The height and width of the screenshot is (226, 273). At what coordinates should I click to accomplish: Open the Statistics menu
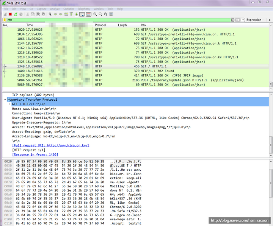(x=69, y=9)
